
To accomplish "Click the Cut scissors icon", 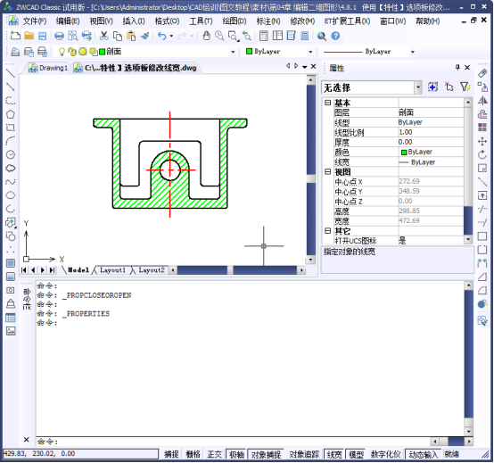I will coord(103,36).
